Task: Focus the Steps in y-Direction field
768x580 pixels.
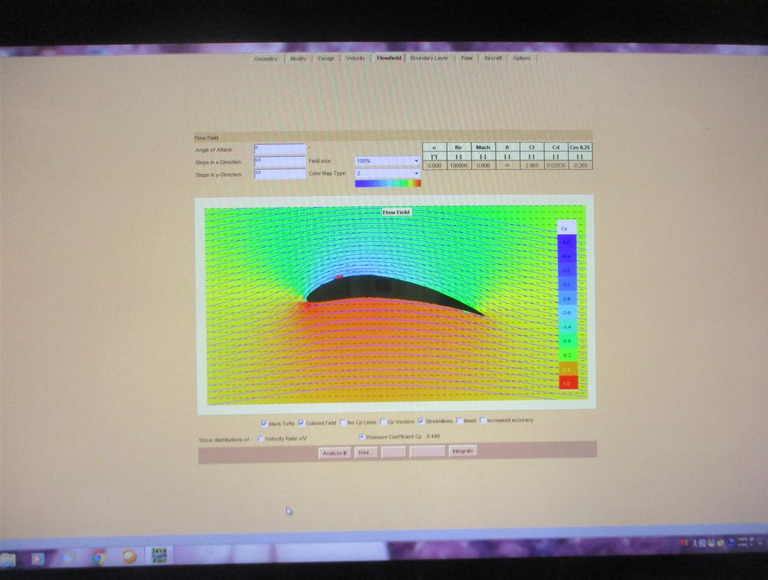Action: coord(280,174)
